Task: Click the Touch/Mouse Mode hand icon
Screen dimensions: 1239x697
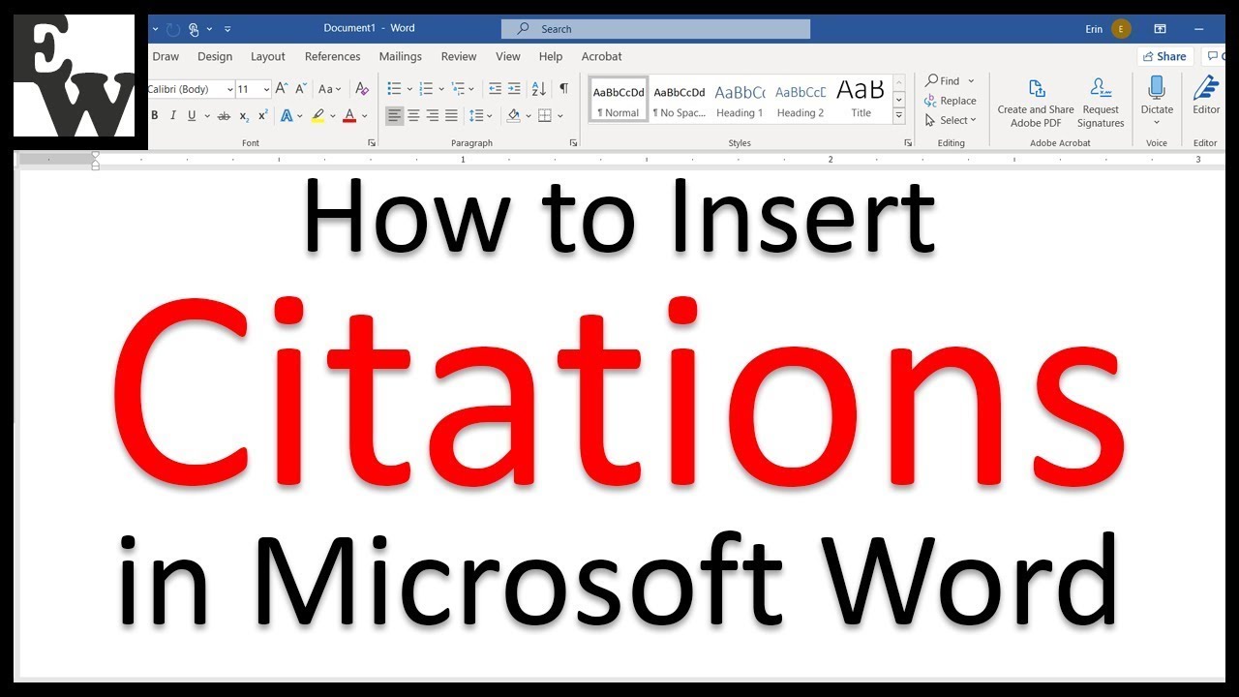Action: [194, 29]
